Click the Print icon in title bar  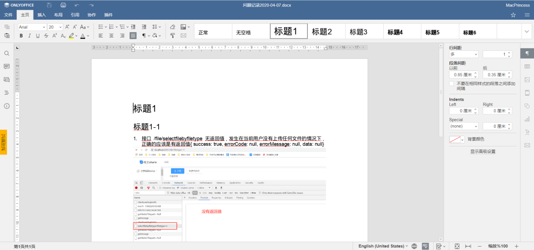tap(63, 5)
